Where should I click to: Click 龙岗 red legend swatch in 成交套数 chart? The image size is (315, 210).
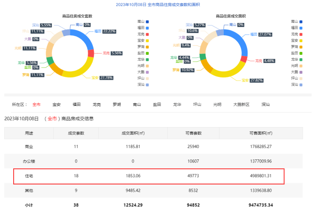(147, 34)
